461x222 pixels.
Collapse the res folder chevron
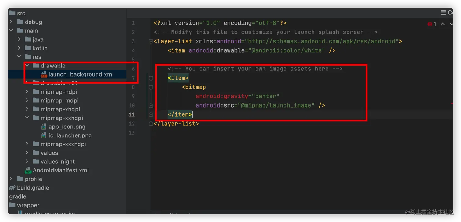click(19, 57)
